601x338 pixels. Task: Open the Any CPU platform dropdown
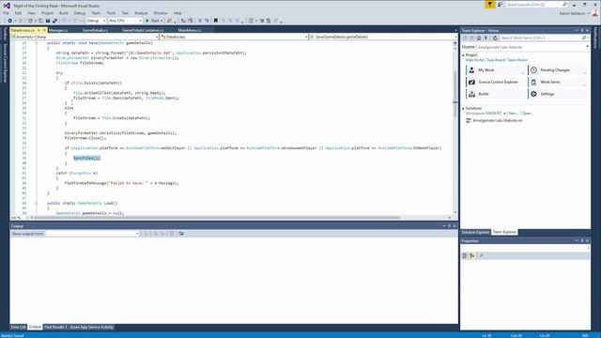140,21
